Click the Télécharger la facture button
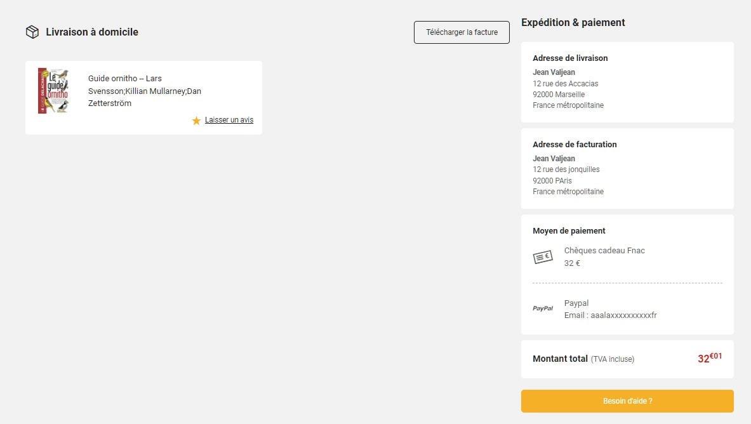Image resolution: width=751 pixels, height=424 pixels. pos(462,32)
